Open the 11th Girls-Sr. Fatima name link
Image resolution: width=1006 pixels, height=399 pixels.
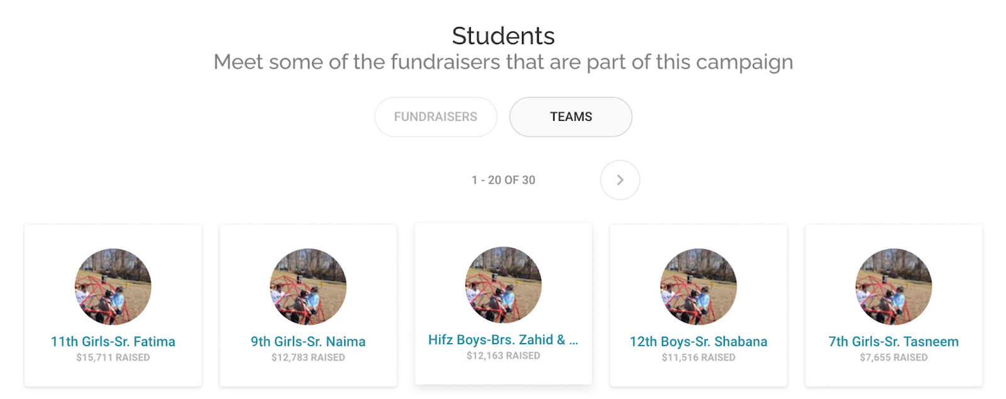[113, 342]
